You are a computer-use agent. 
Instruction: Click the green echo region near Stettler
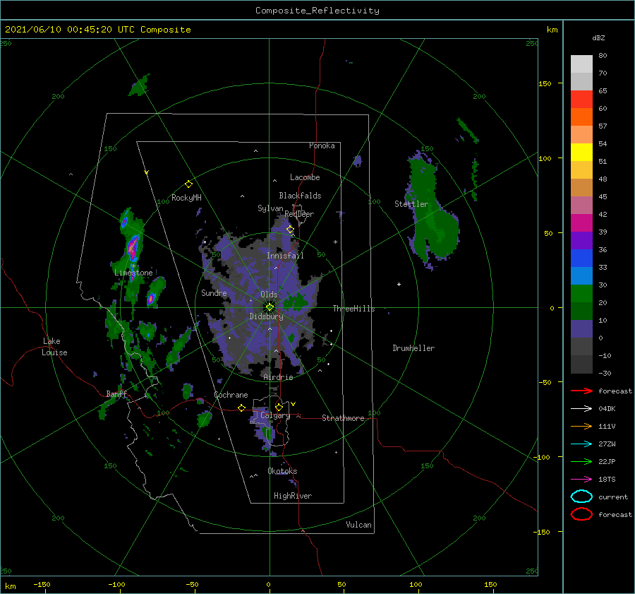click(x=433, y=211)
